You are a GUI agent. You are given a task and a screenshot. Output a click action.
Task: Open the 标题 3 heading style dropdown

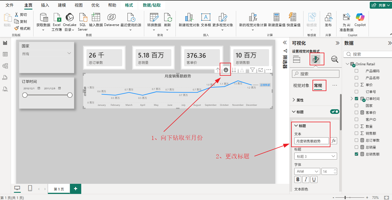[x=316, y=156]
